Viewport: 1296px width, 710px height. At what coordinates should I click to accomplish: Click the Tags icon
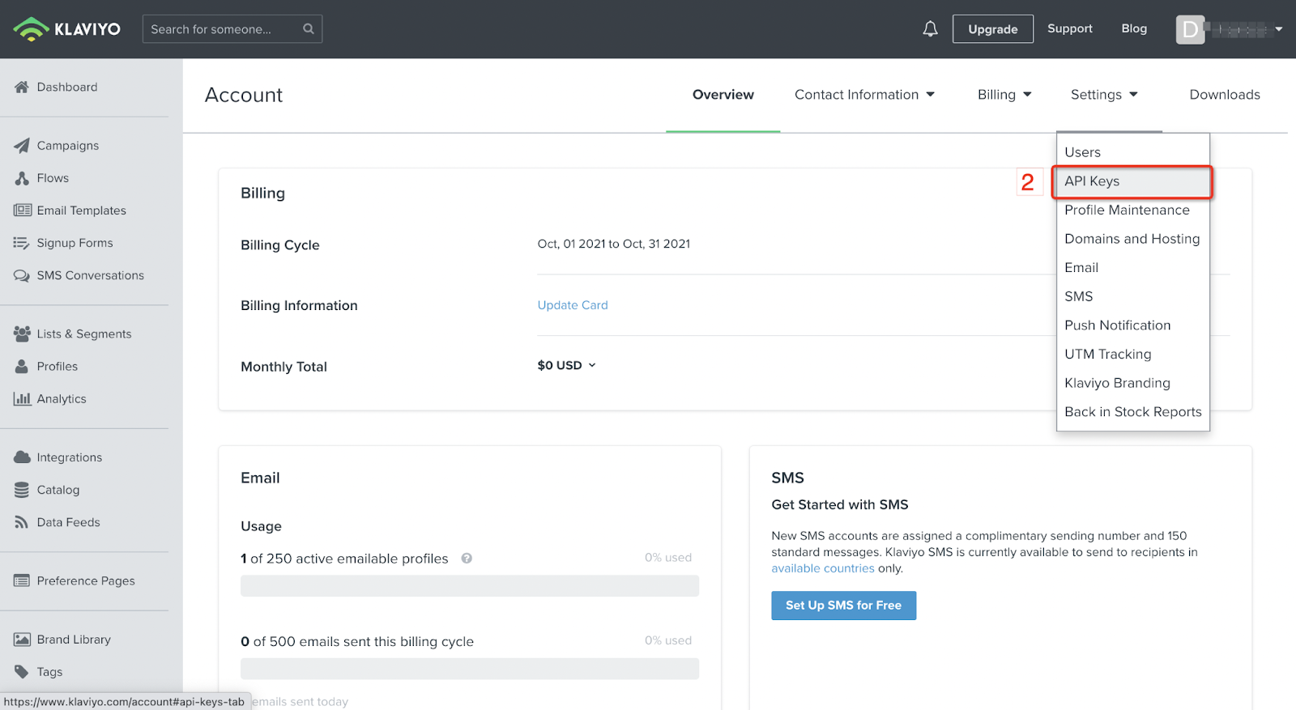pos(22,672)
